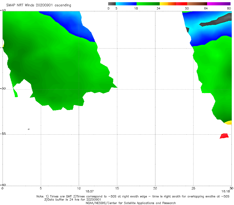Click the longitude axis label '15'
The image size is (234, 205).
click(x=117, y=188)
